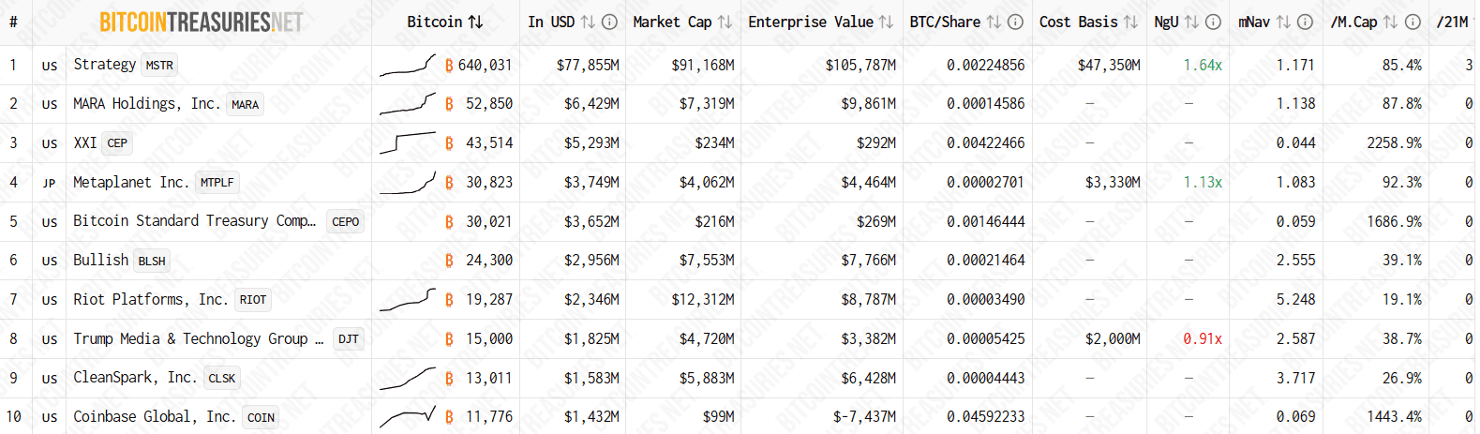Click the Coinbase Global sparkline chart
1480x434 pixels.
[x=408, y=416]
